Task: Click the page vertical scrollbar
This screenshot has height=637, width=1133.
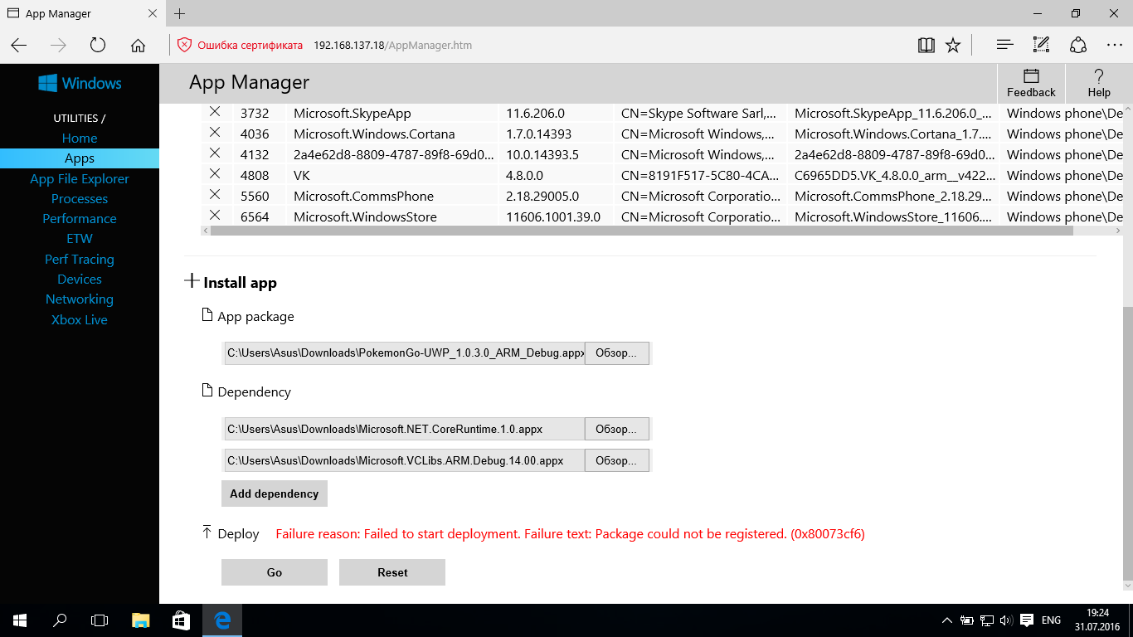Action: (x=1127, y=444)
